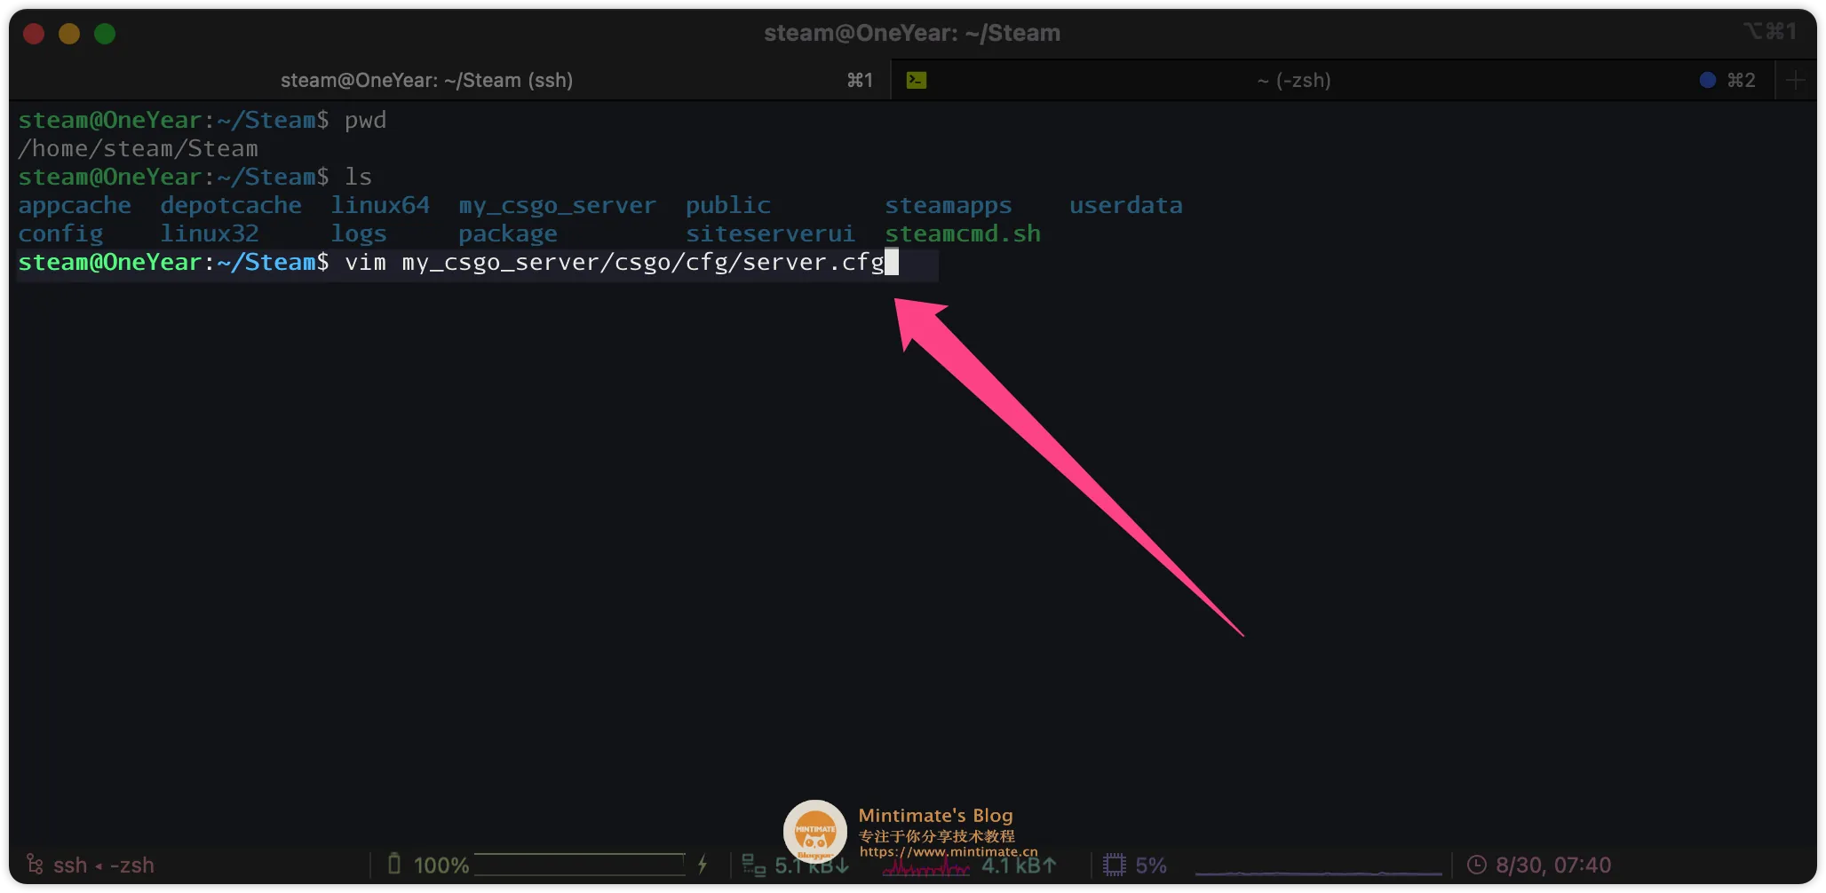Switch to the ~ (-zsh) tab
Screen dimensions: 1826x893
point(1293,81)
